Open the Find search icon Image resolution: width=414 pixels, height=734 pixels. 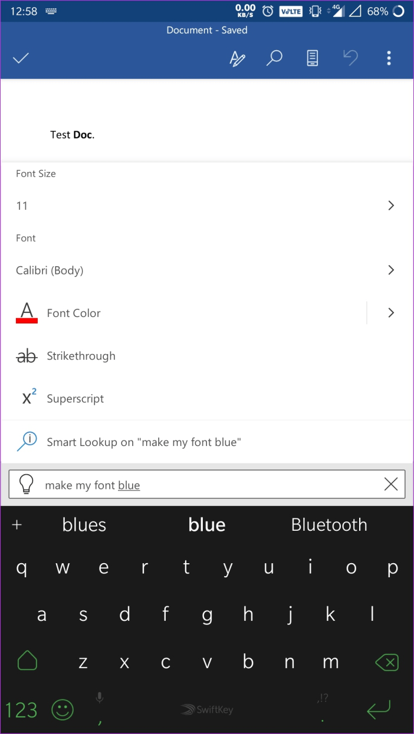(274, 58)
